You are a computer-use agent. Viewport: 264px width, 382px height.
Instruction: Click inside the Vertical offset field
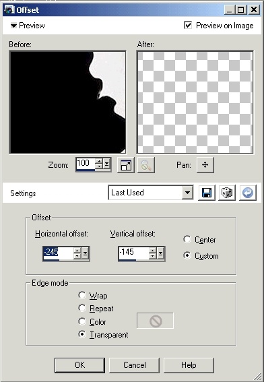[133, 253]
